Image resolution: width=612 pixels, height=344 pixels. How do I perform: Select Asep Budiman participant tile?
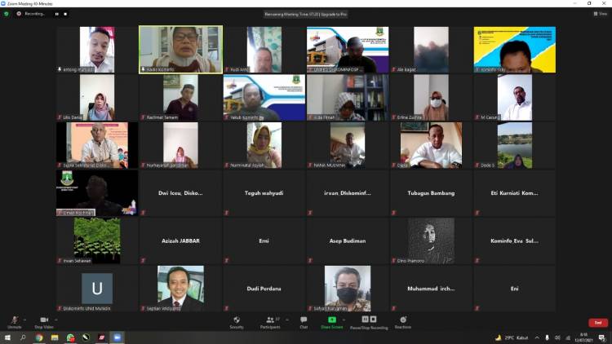tap(348, 240)
